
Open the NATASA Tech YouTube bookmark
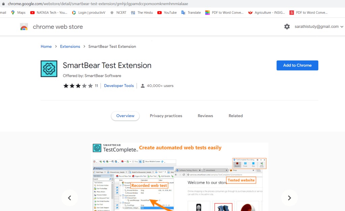point(49,12)
